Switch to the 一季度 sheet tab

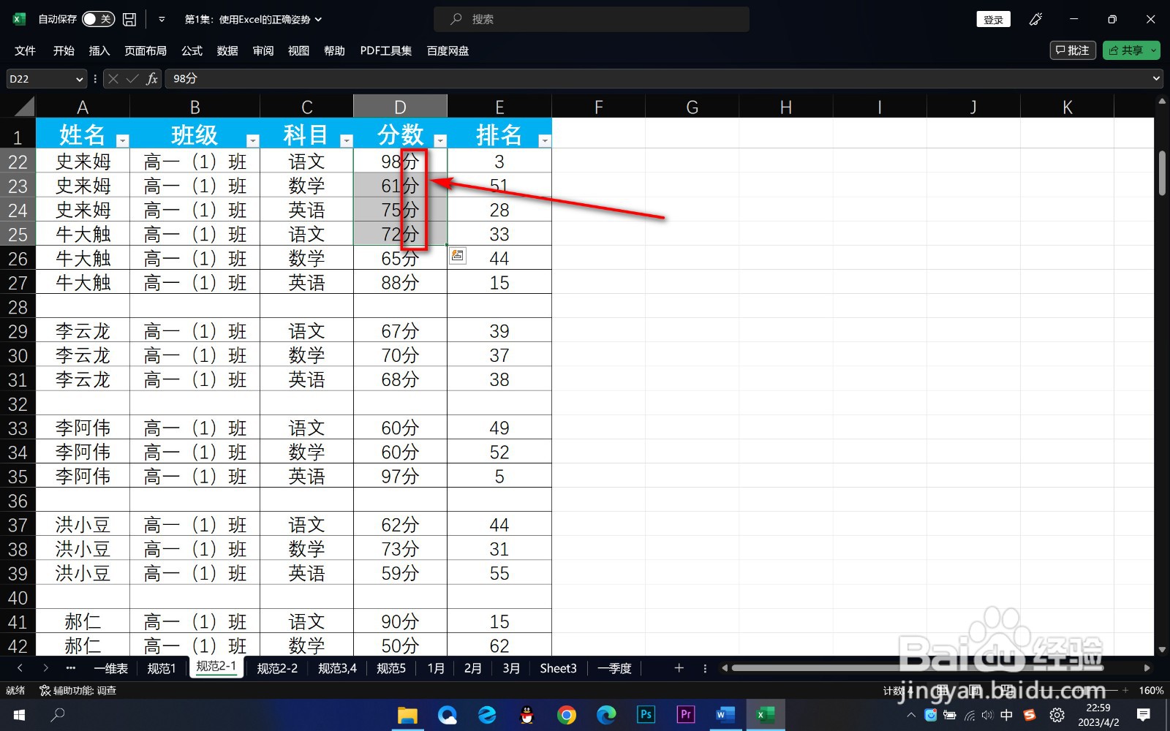614,668
